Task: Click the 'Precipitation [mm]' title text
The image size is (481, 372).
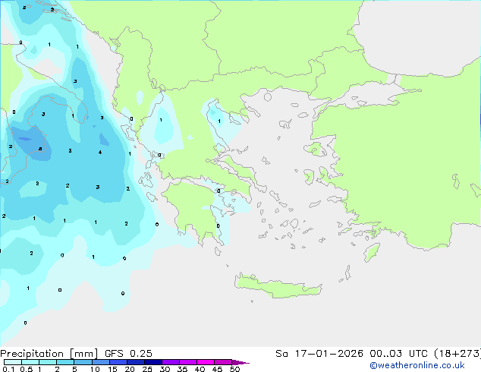Action: 49,354
